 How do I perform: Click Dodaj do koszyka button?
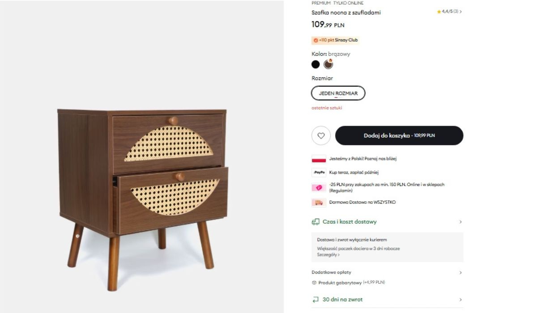[x=399, y=135]
